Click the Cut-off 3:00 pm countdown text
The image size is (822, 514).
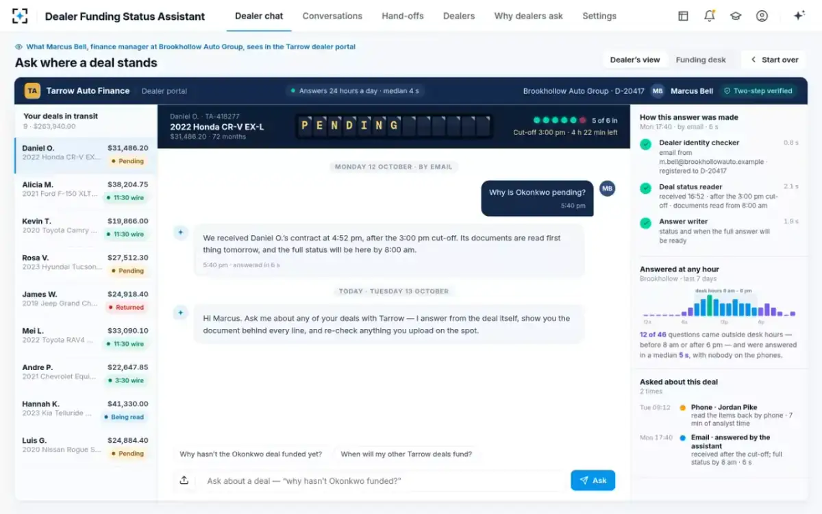(565, 132)
